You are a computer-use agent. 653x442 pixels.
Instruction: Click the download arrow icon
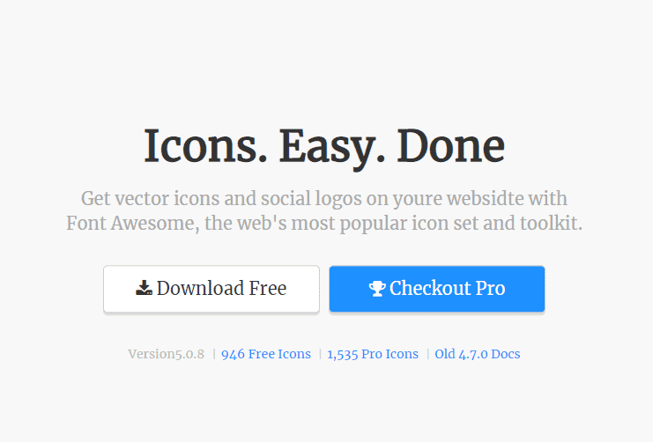click(x=144, y=288)
